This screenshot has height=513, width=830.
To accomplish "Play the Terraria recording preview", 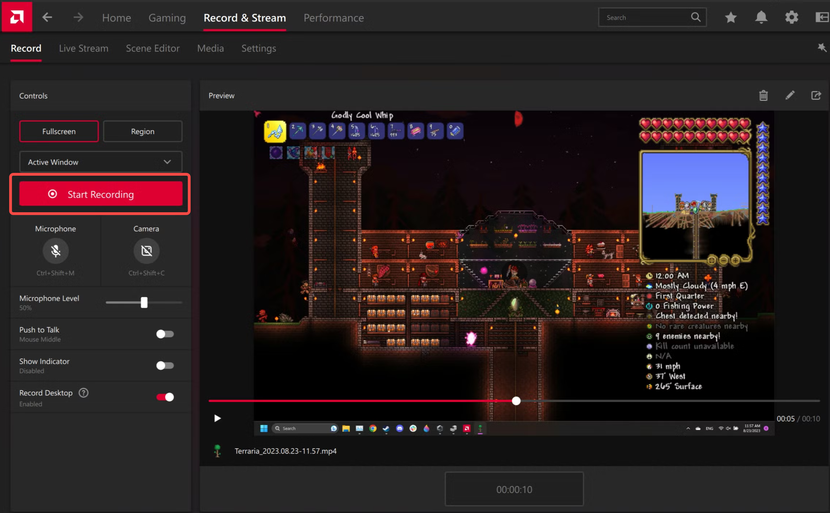I will click(x=217, y=418).
